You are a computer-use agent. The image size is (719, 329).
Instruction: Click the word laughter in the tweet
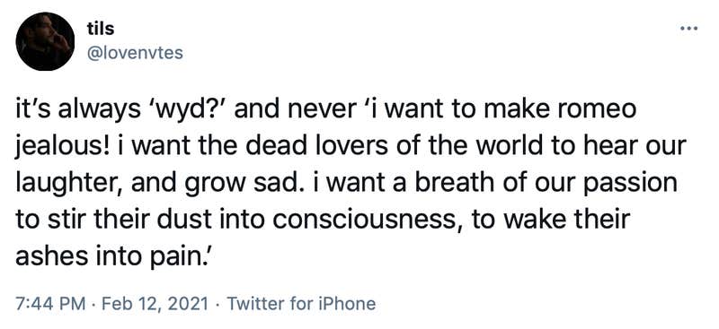click(64, 184)
